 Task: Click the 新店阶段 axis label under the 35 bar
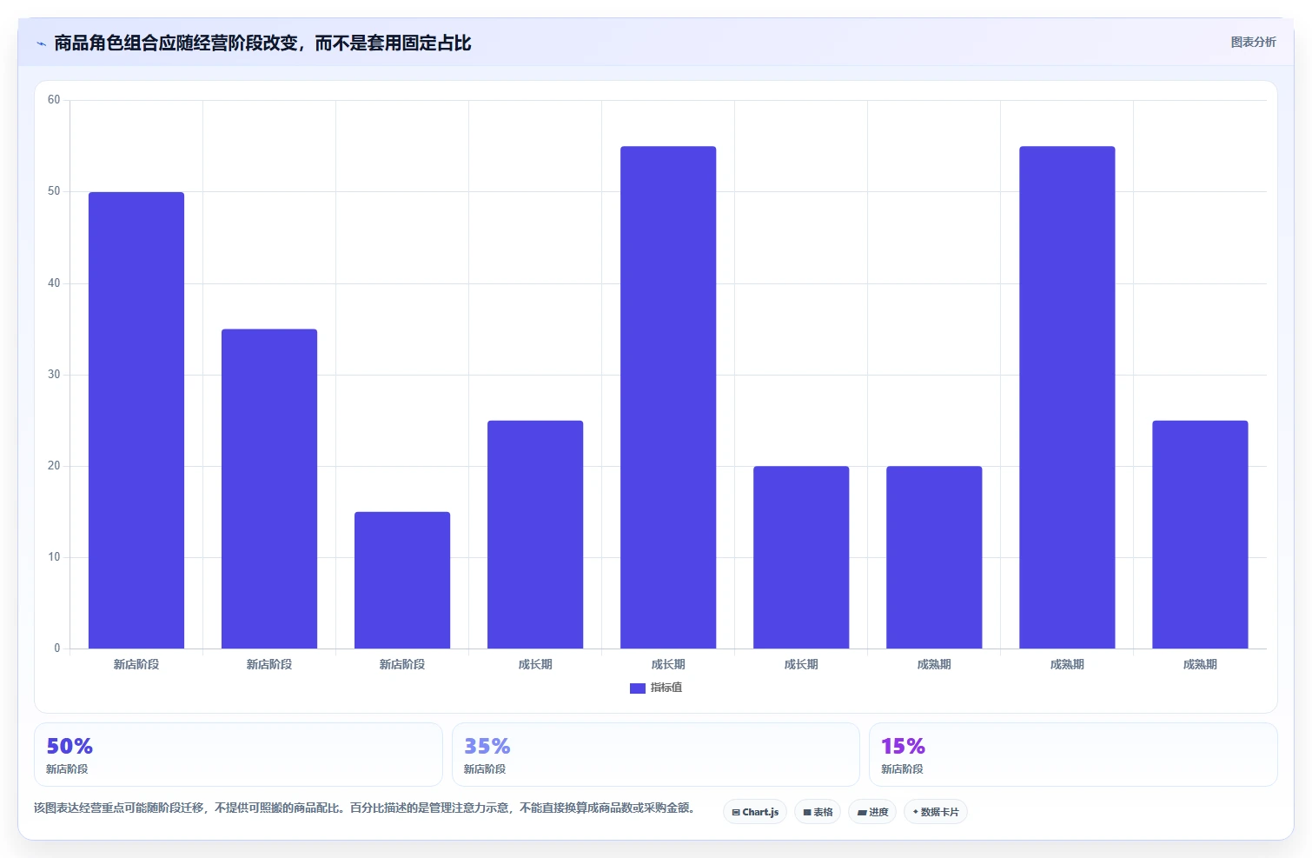(x=269, y=664)
